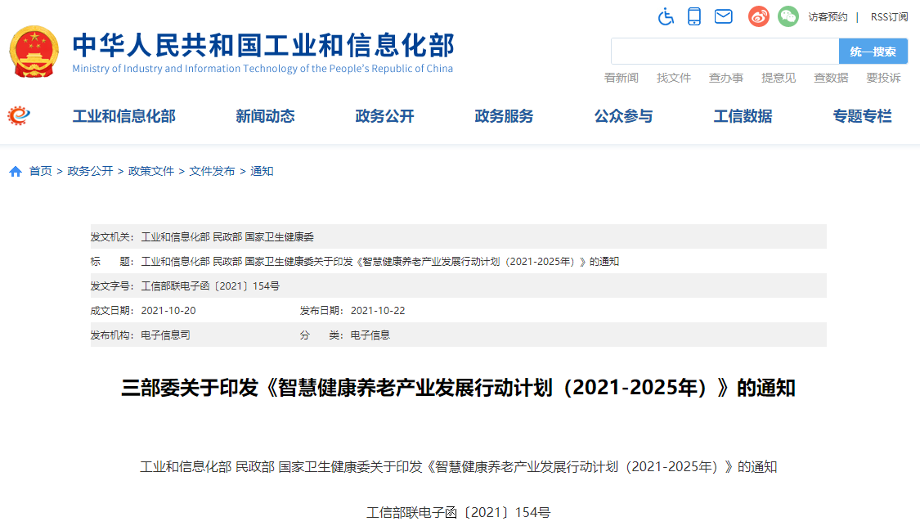Open the RSS订阅 link
This screenshot has width=920, height=526.
click(889, 17)
